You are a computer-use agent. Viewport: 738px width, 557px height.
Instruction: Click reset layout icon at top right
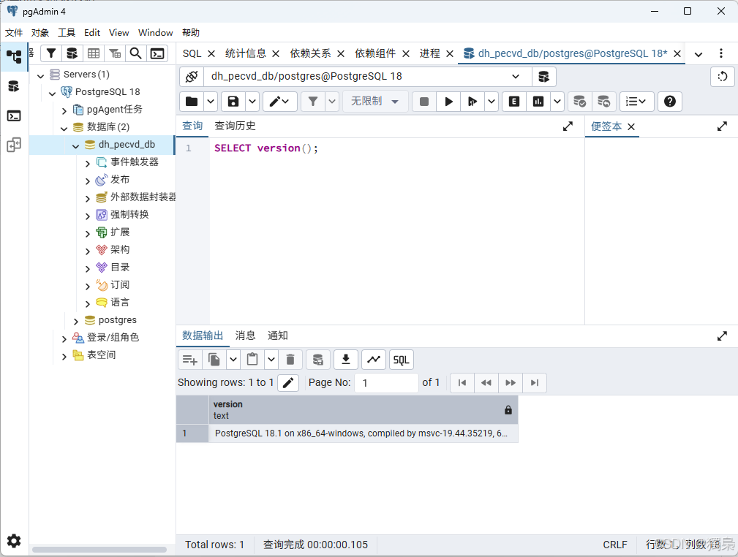click(x=723, y=77)
